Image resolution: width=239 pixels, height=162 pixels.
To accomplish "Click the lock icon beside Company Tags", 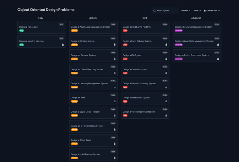I will 205,11.
